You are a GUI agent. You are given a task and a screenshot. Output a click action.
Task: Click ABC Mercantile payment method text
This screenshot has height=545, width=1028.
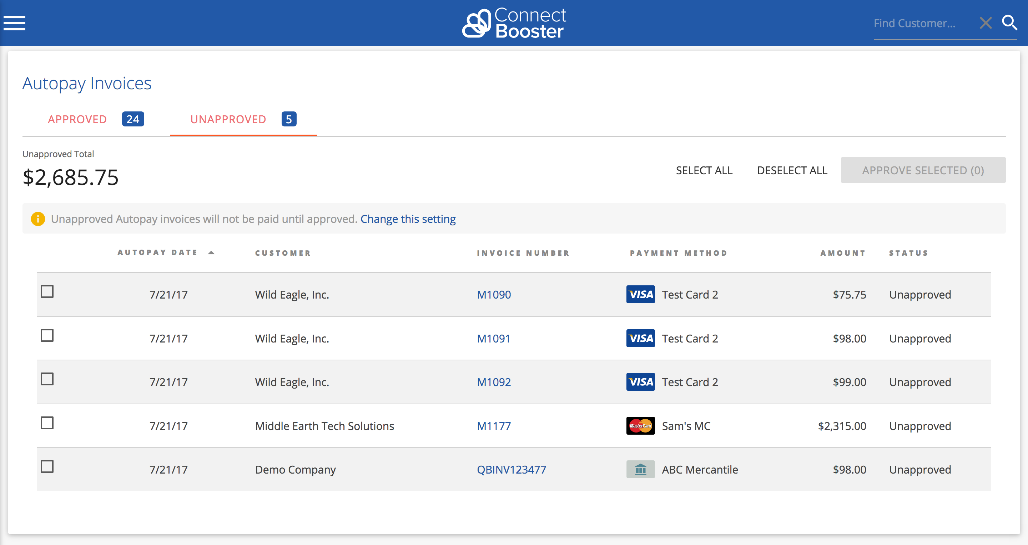coord(700,470)
